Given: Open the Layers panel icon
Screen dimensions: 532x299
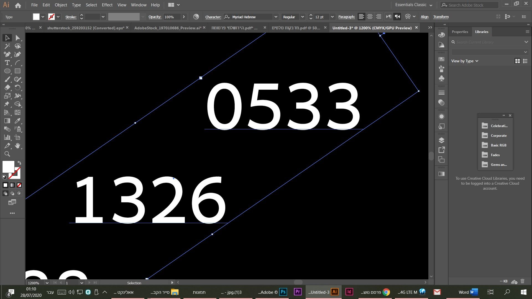Looking at the screenshot, I should tap(441, 140).
